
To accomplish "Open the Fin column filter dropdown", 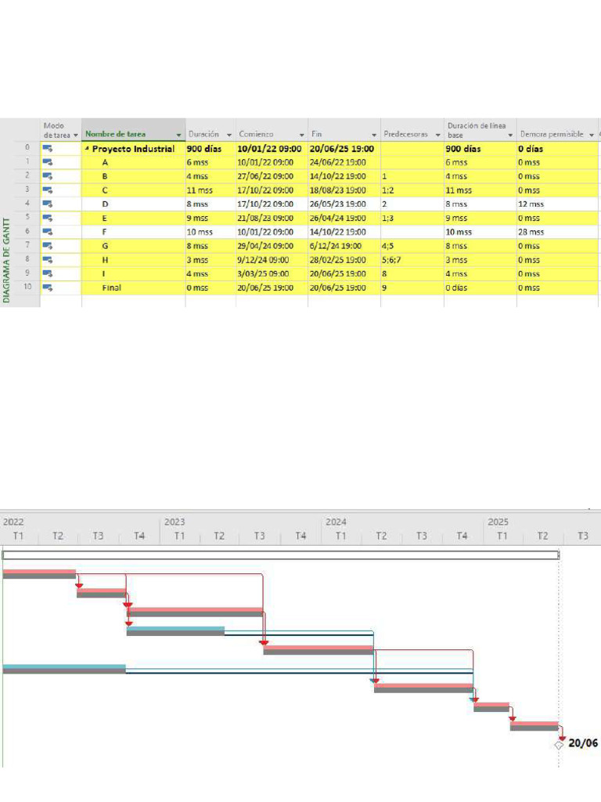I will [374, 135].
